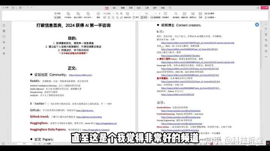Toggle the select (选择) tool

(x=57, y=17)
